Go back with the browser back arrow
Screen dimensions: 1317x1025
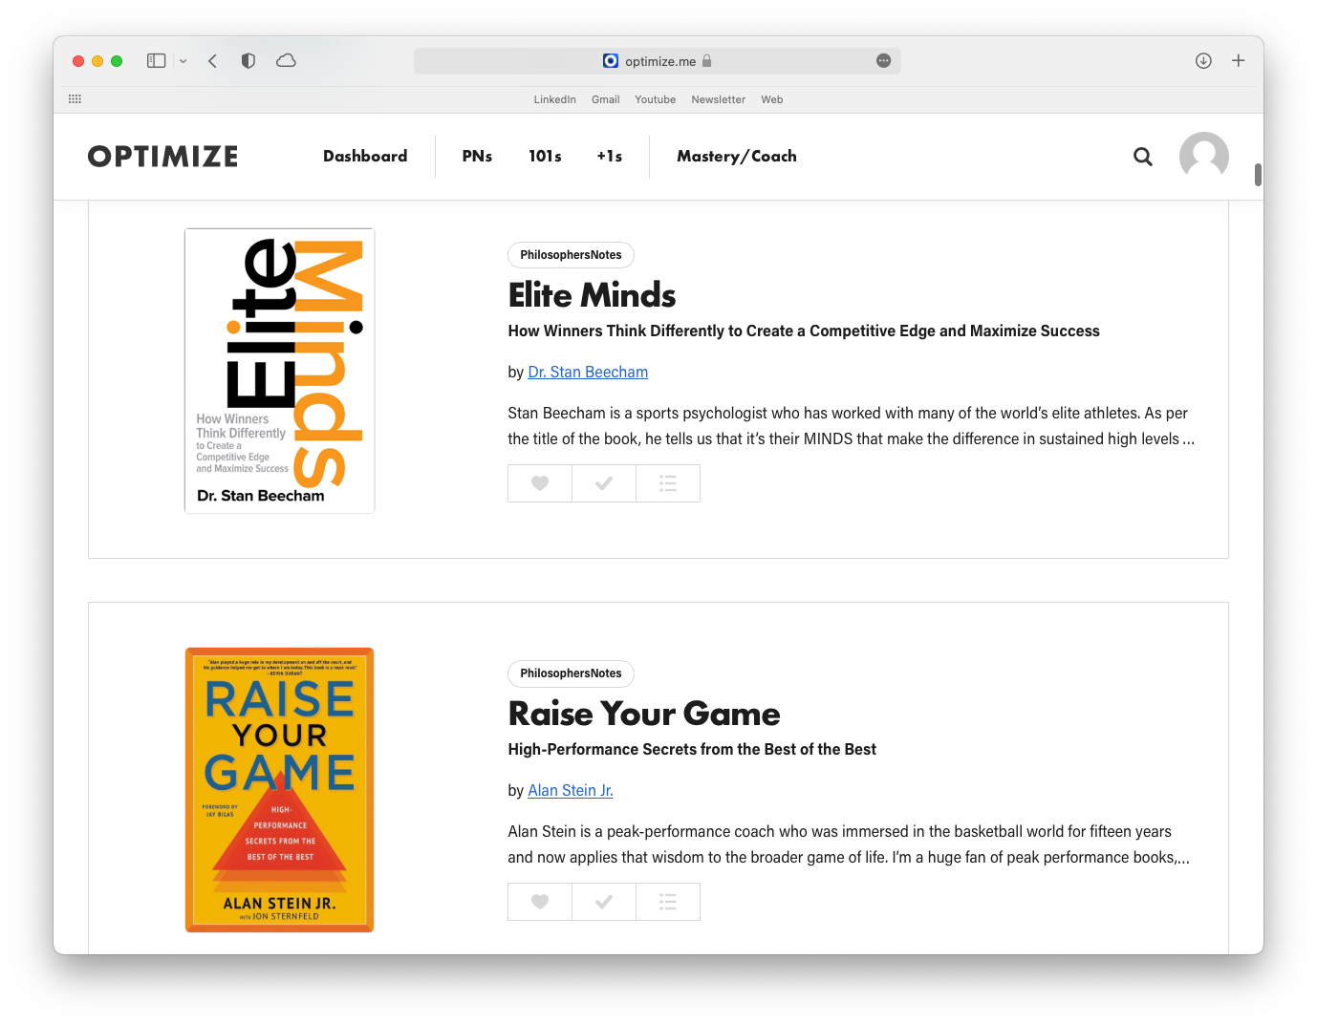pyautogui.click(x=212, y=61)
